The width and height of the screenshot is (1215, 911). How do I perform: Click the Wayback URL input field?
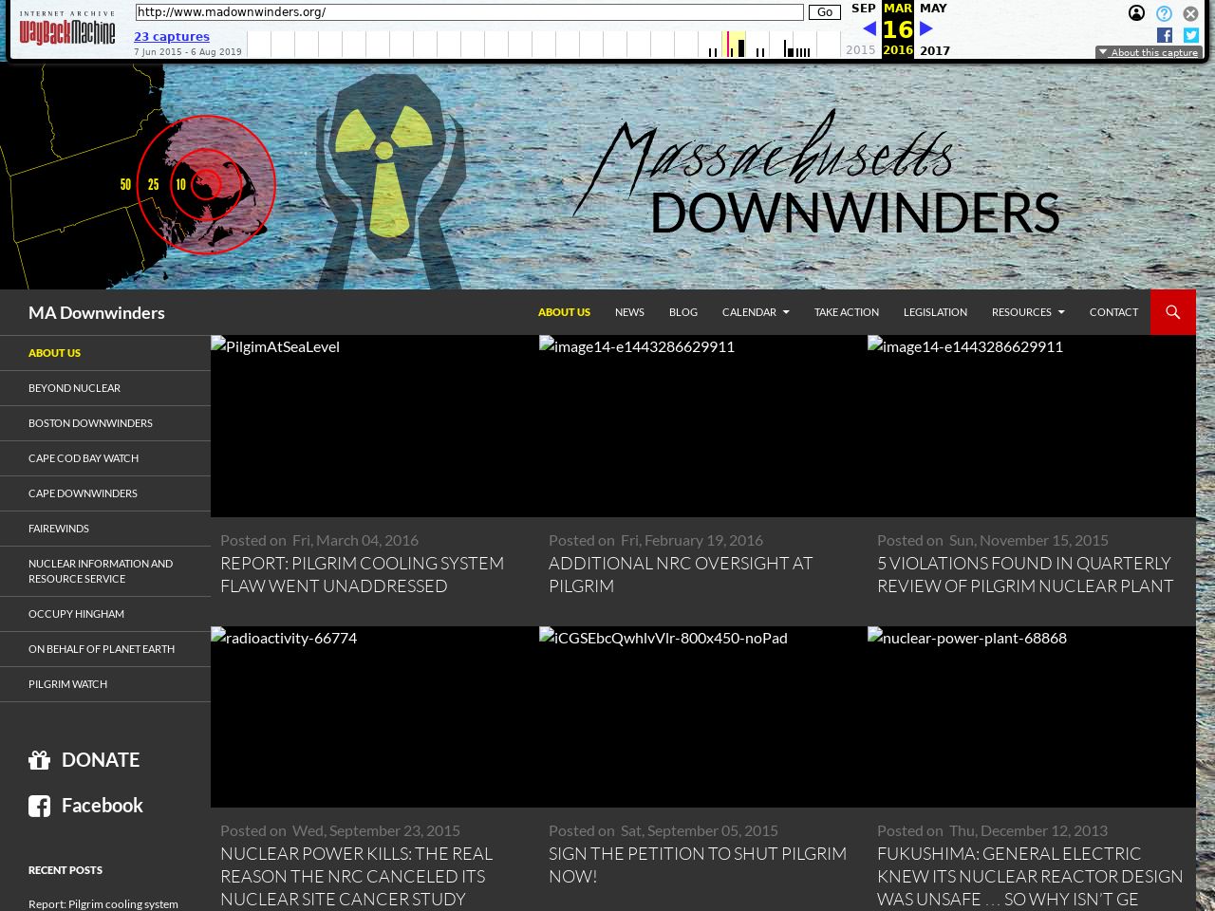coord(469,12)
